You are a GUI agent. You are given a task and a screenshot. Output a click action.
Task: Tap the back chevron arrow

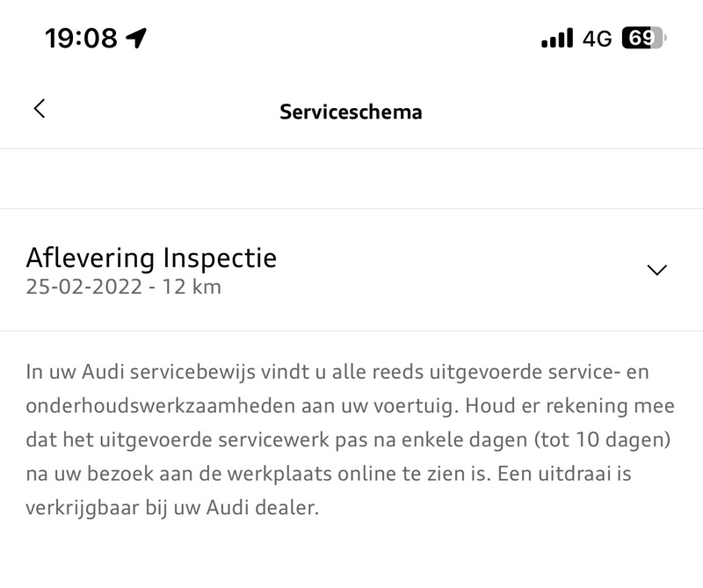point(39,108)
